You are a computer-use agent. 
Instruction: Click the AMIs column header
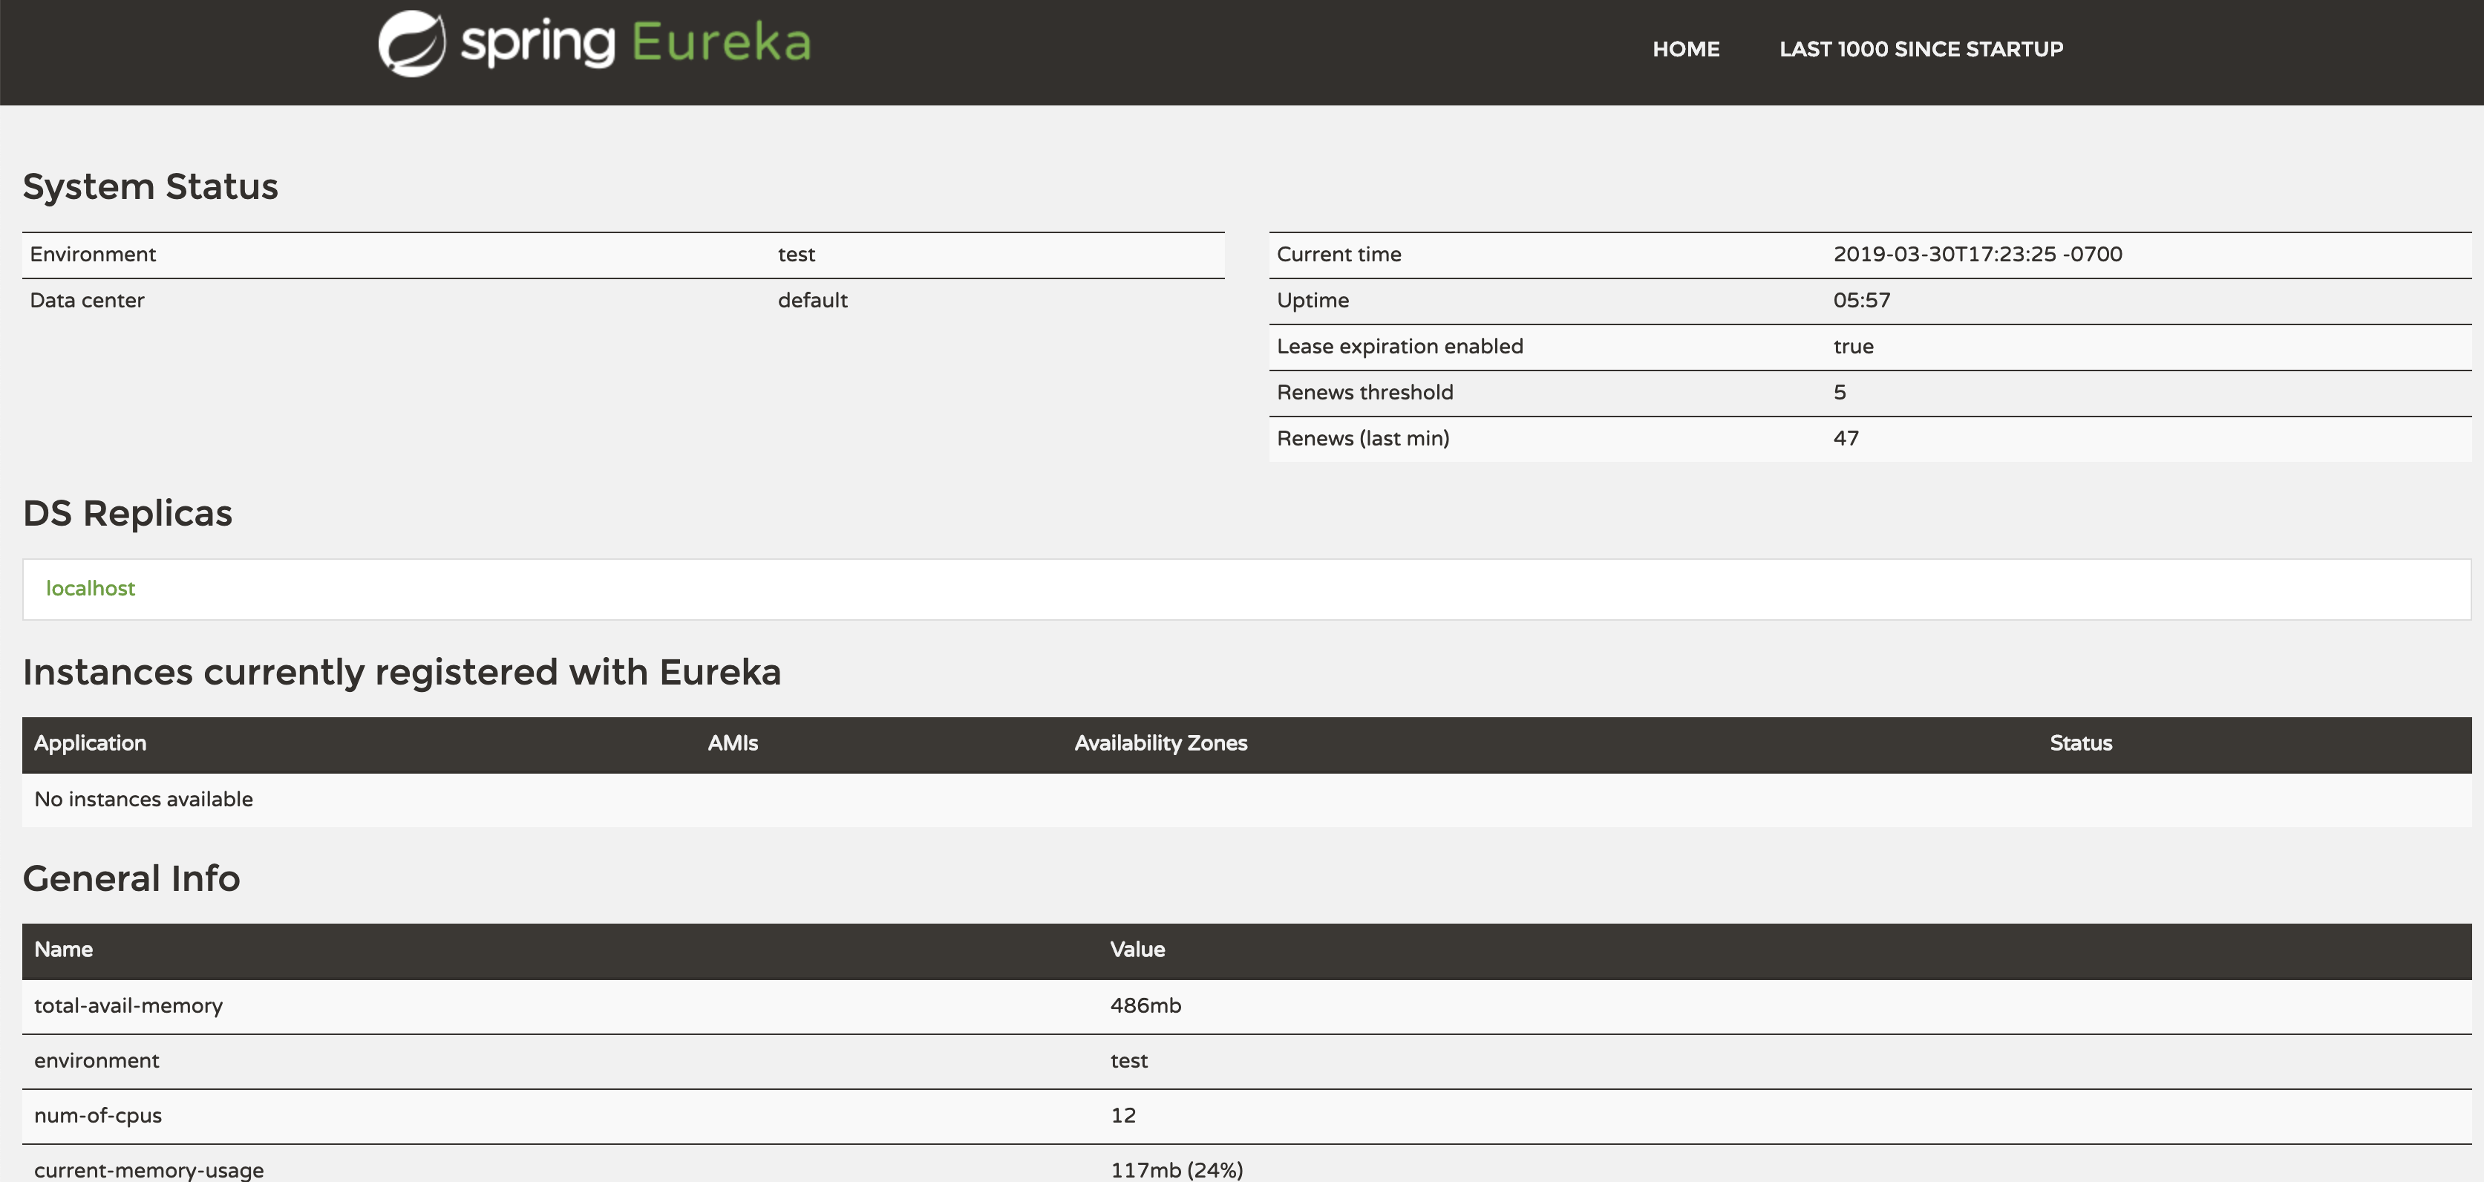(733, 743)
